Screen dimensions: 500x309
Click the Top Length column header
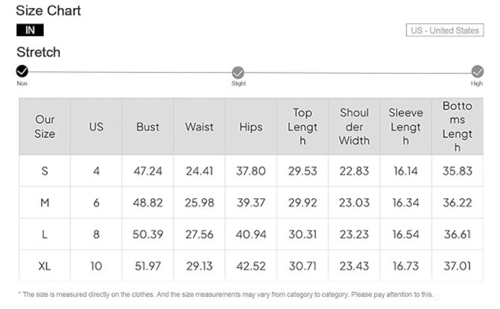303,127
